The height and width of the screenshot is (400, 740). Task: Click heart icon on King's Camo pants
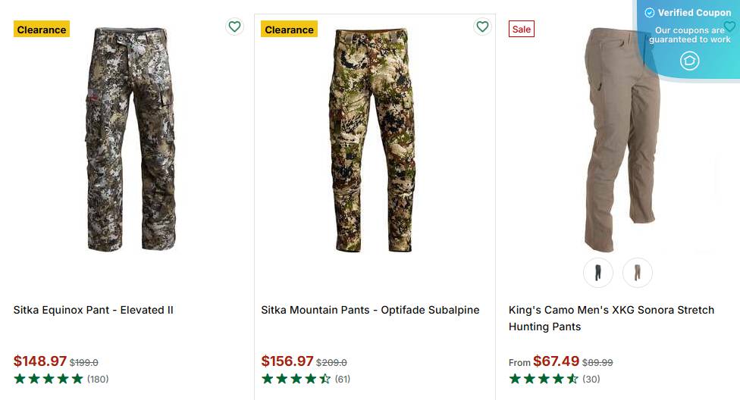[x=729, y=27]
